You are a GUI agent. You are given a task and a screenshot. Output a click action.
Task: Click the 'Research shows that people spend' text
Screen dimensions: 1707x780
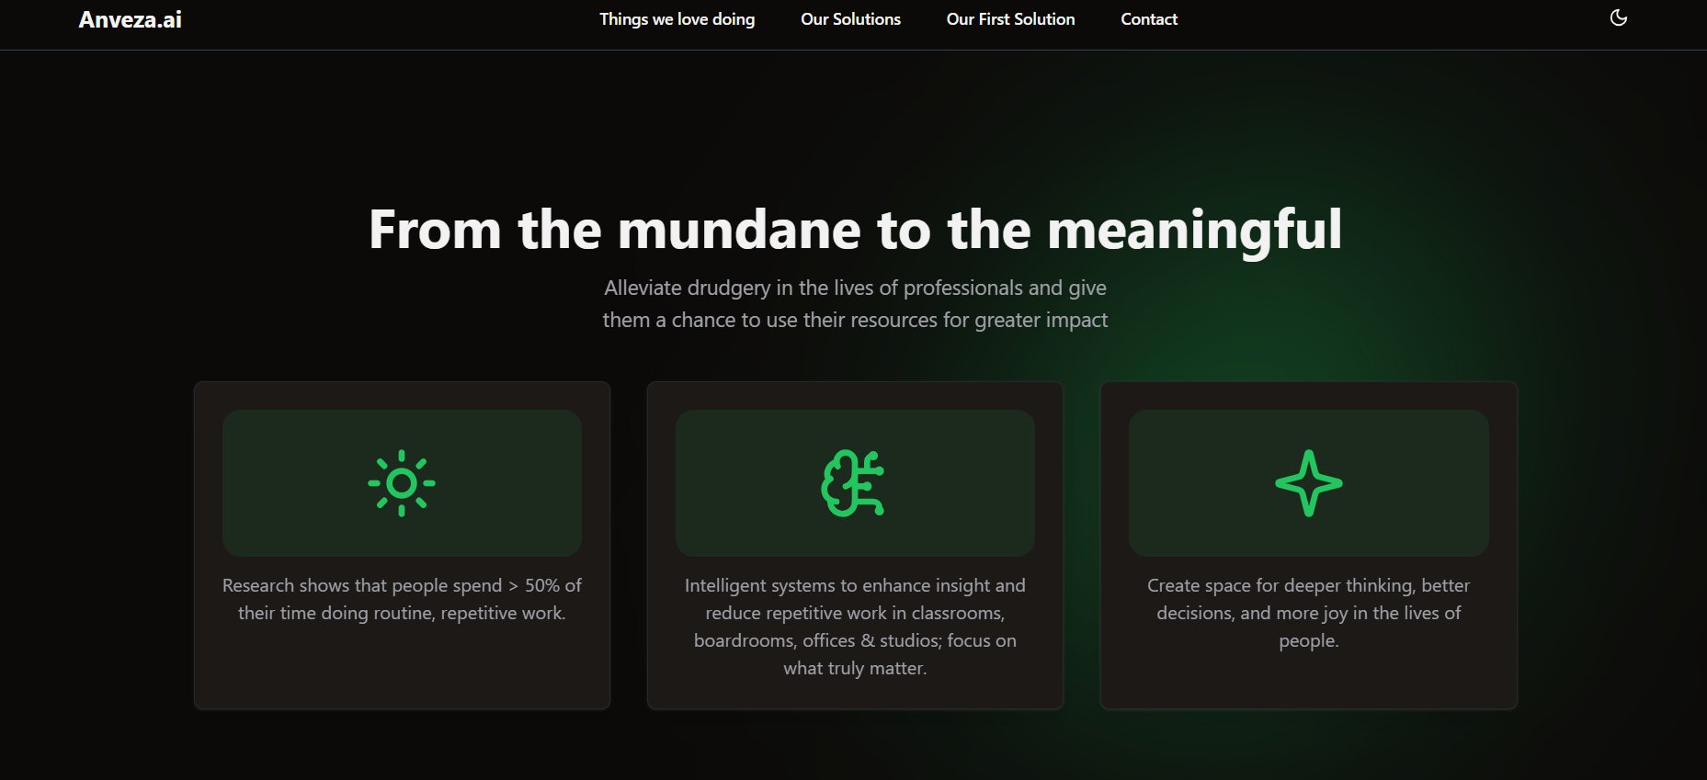402,585
